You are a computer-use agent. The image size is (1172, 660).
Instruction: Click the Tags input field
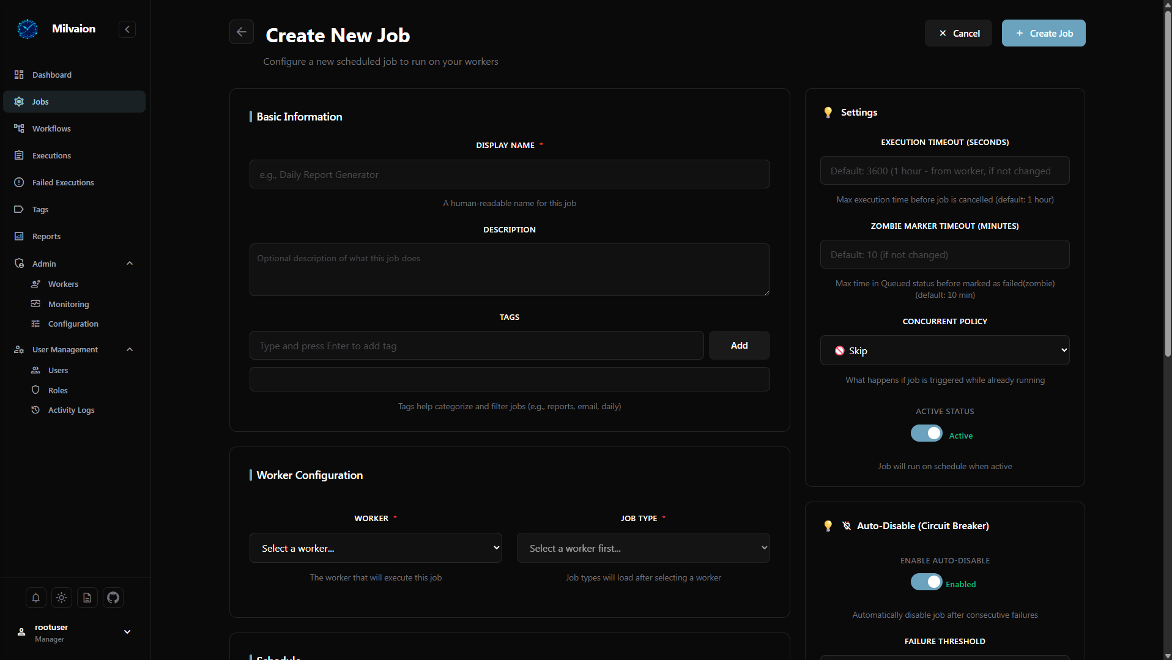477,346
